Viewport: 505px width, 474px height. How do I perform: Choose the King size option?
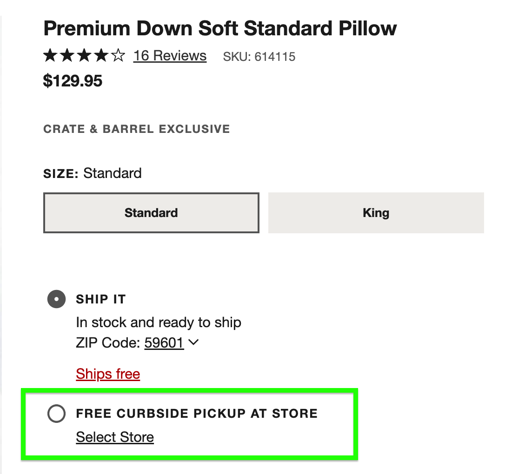click(x=376, y=213)
